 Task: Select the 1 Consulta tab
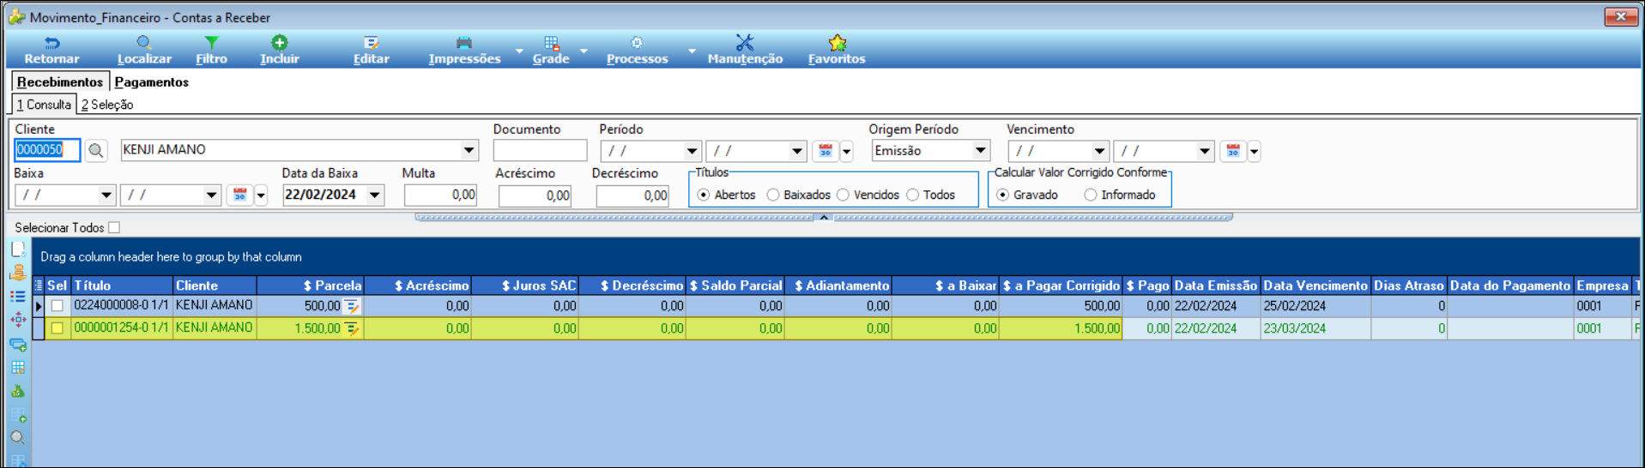coord(44,105)
